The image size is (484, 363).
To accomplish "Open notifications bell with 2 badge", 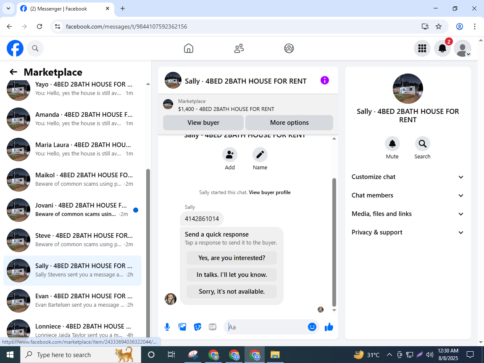I will (x=442, y=48).
